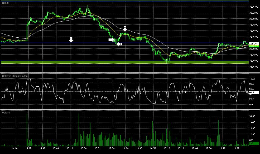Click the 3196,00 price axis label
The image size is (260, 154).
(253, 67)
